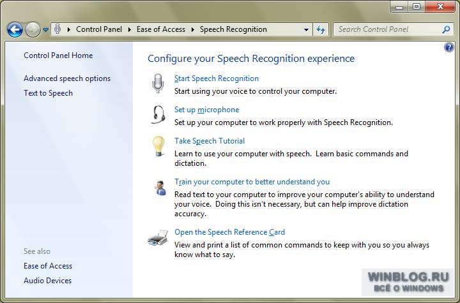The width and height of the screenshot is (460, 303).
Task: Open Take Speech Tutorial link
Action: (210, 141)
